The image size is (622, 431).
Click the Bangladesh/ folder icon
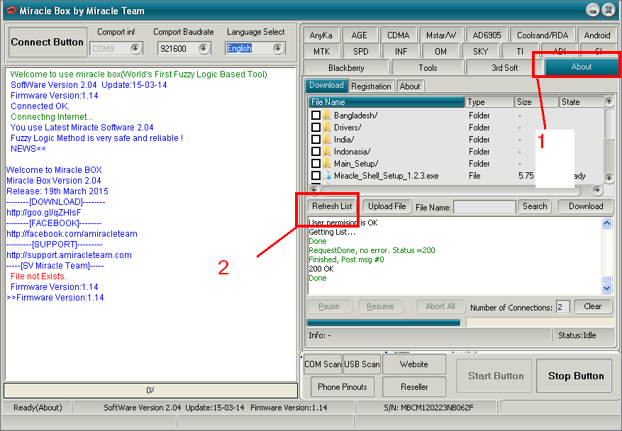(x=327, y=116)
